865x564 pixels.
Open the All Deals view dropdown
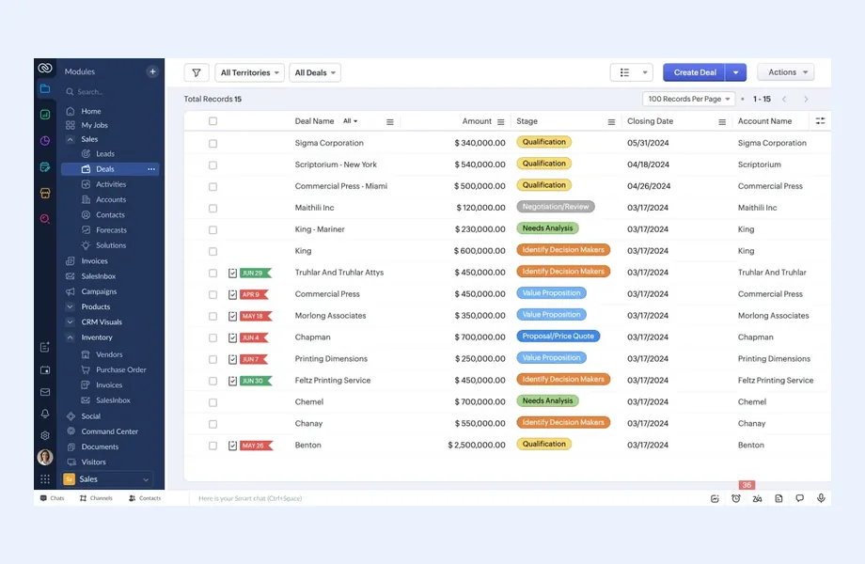315,72
